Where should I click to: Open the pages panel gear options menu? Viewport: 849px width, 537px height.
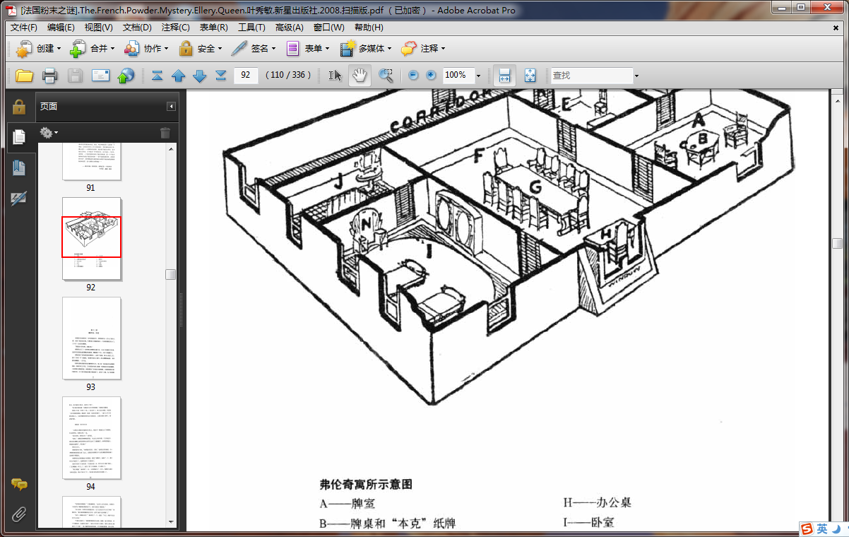[x=49, y=133]
